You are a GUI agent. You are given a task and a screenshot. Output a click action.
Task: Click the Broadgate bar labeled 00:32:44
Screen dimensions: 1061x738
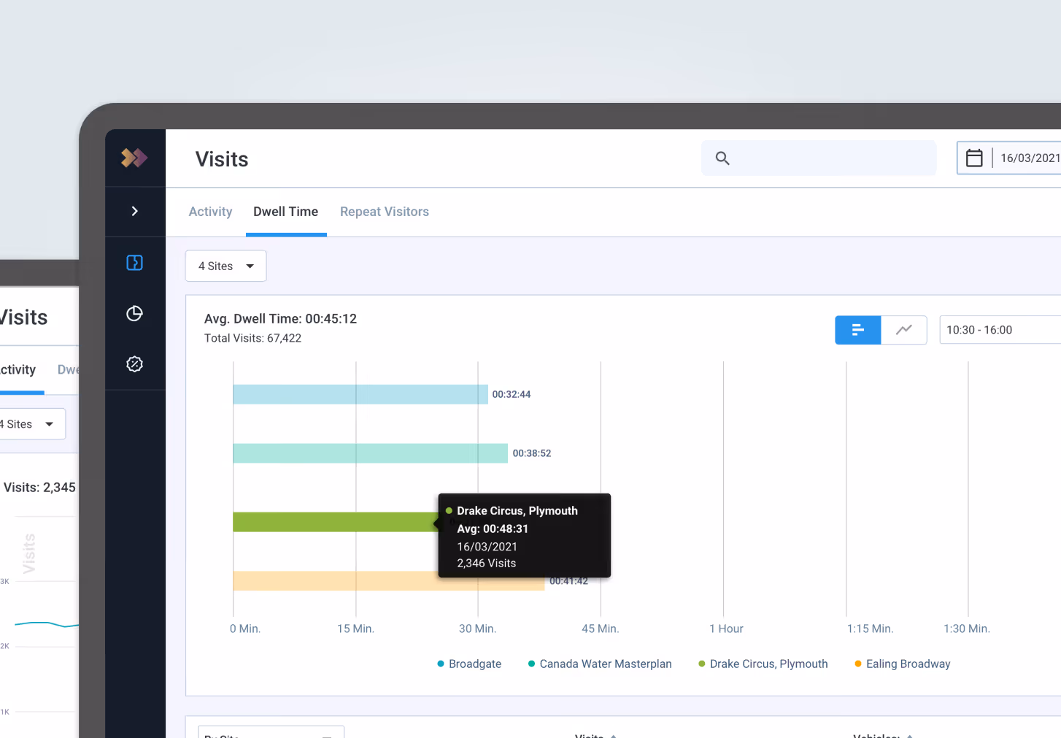tap(360, 394)
